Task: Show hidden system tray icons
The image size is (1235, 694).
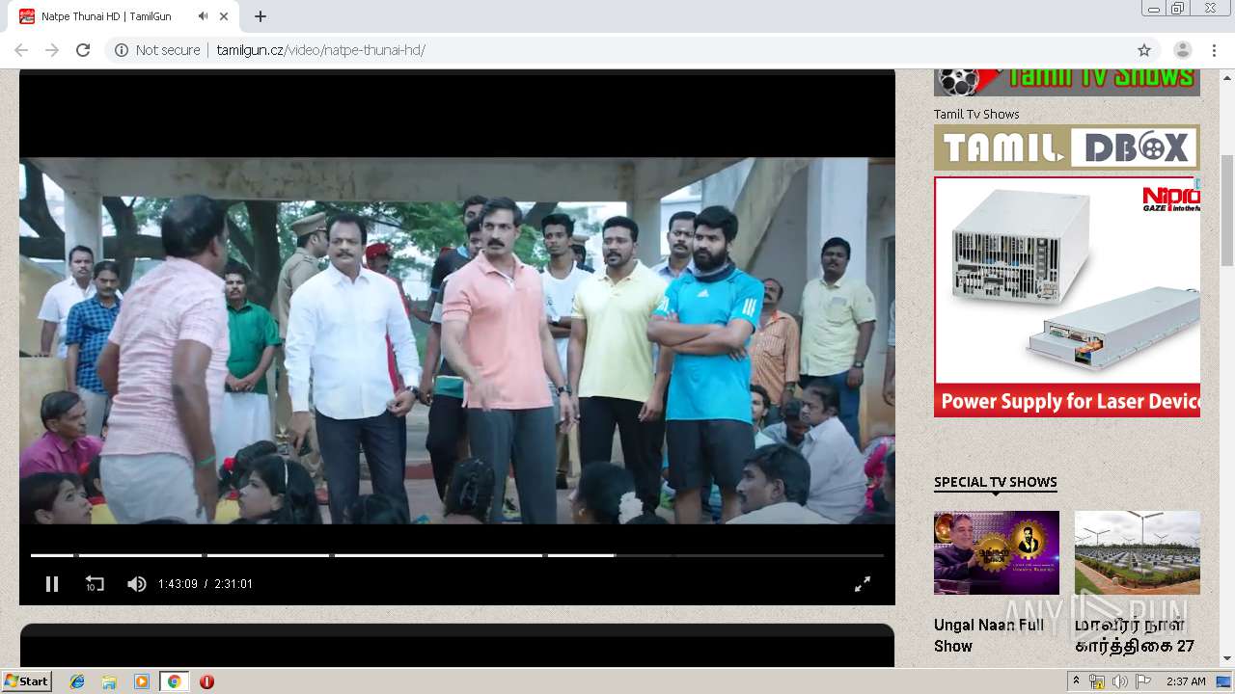Action: 1076,681
